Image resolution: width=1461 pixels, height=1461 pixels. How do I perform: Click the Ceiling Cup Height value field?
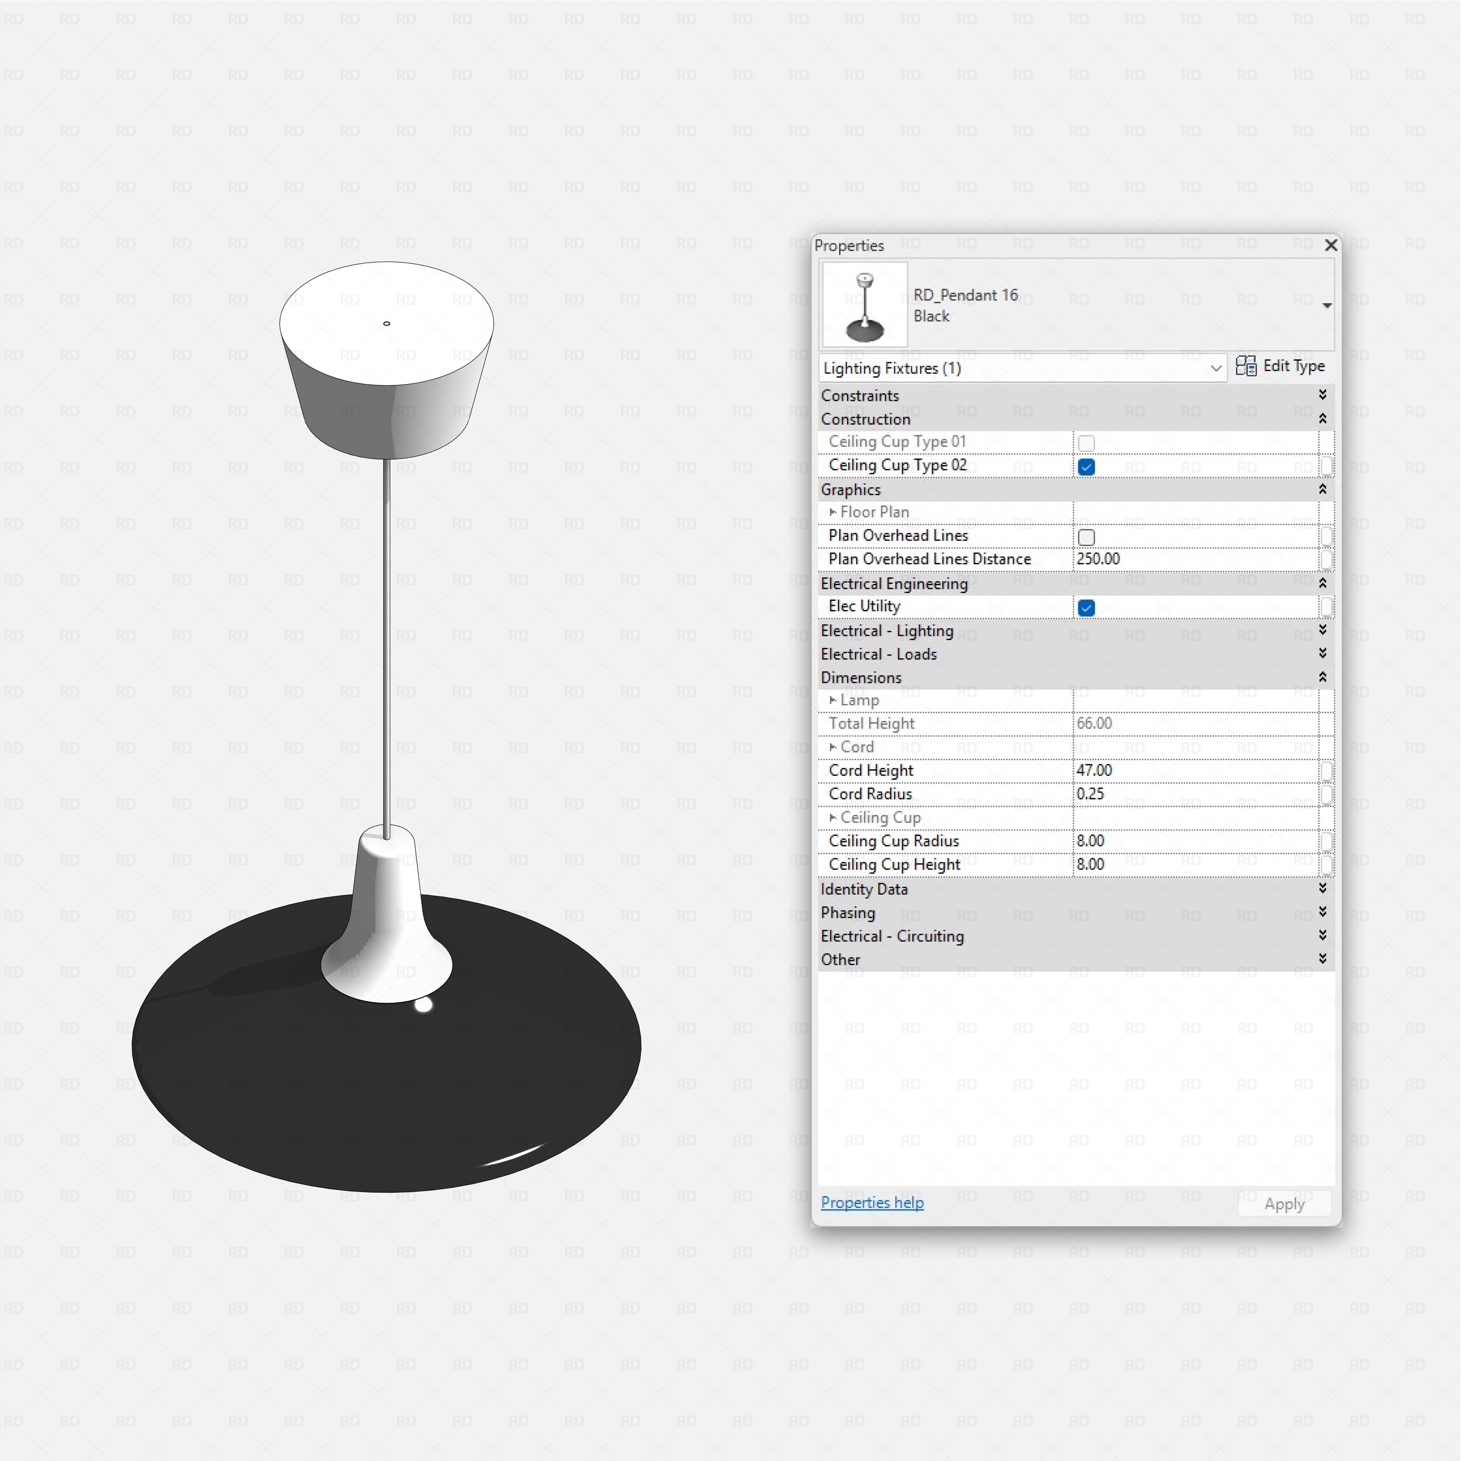click(x=1196, y=864)
